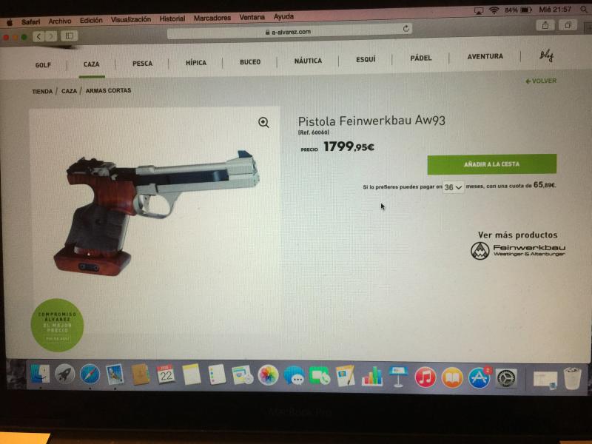Reload the page with the refresh icon
592x444 pixels.
406,28
